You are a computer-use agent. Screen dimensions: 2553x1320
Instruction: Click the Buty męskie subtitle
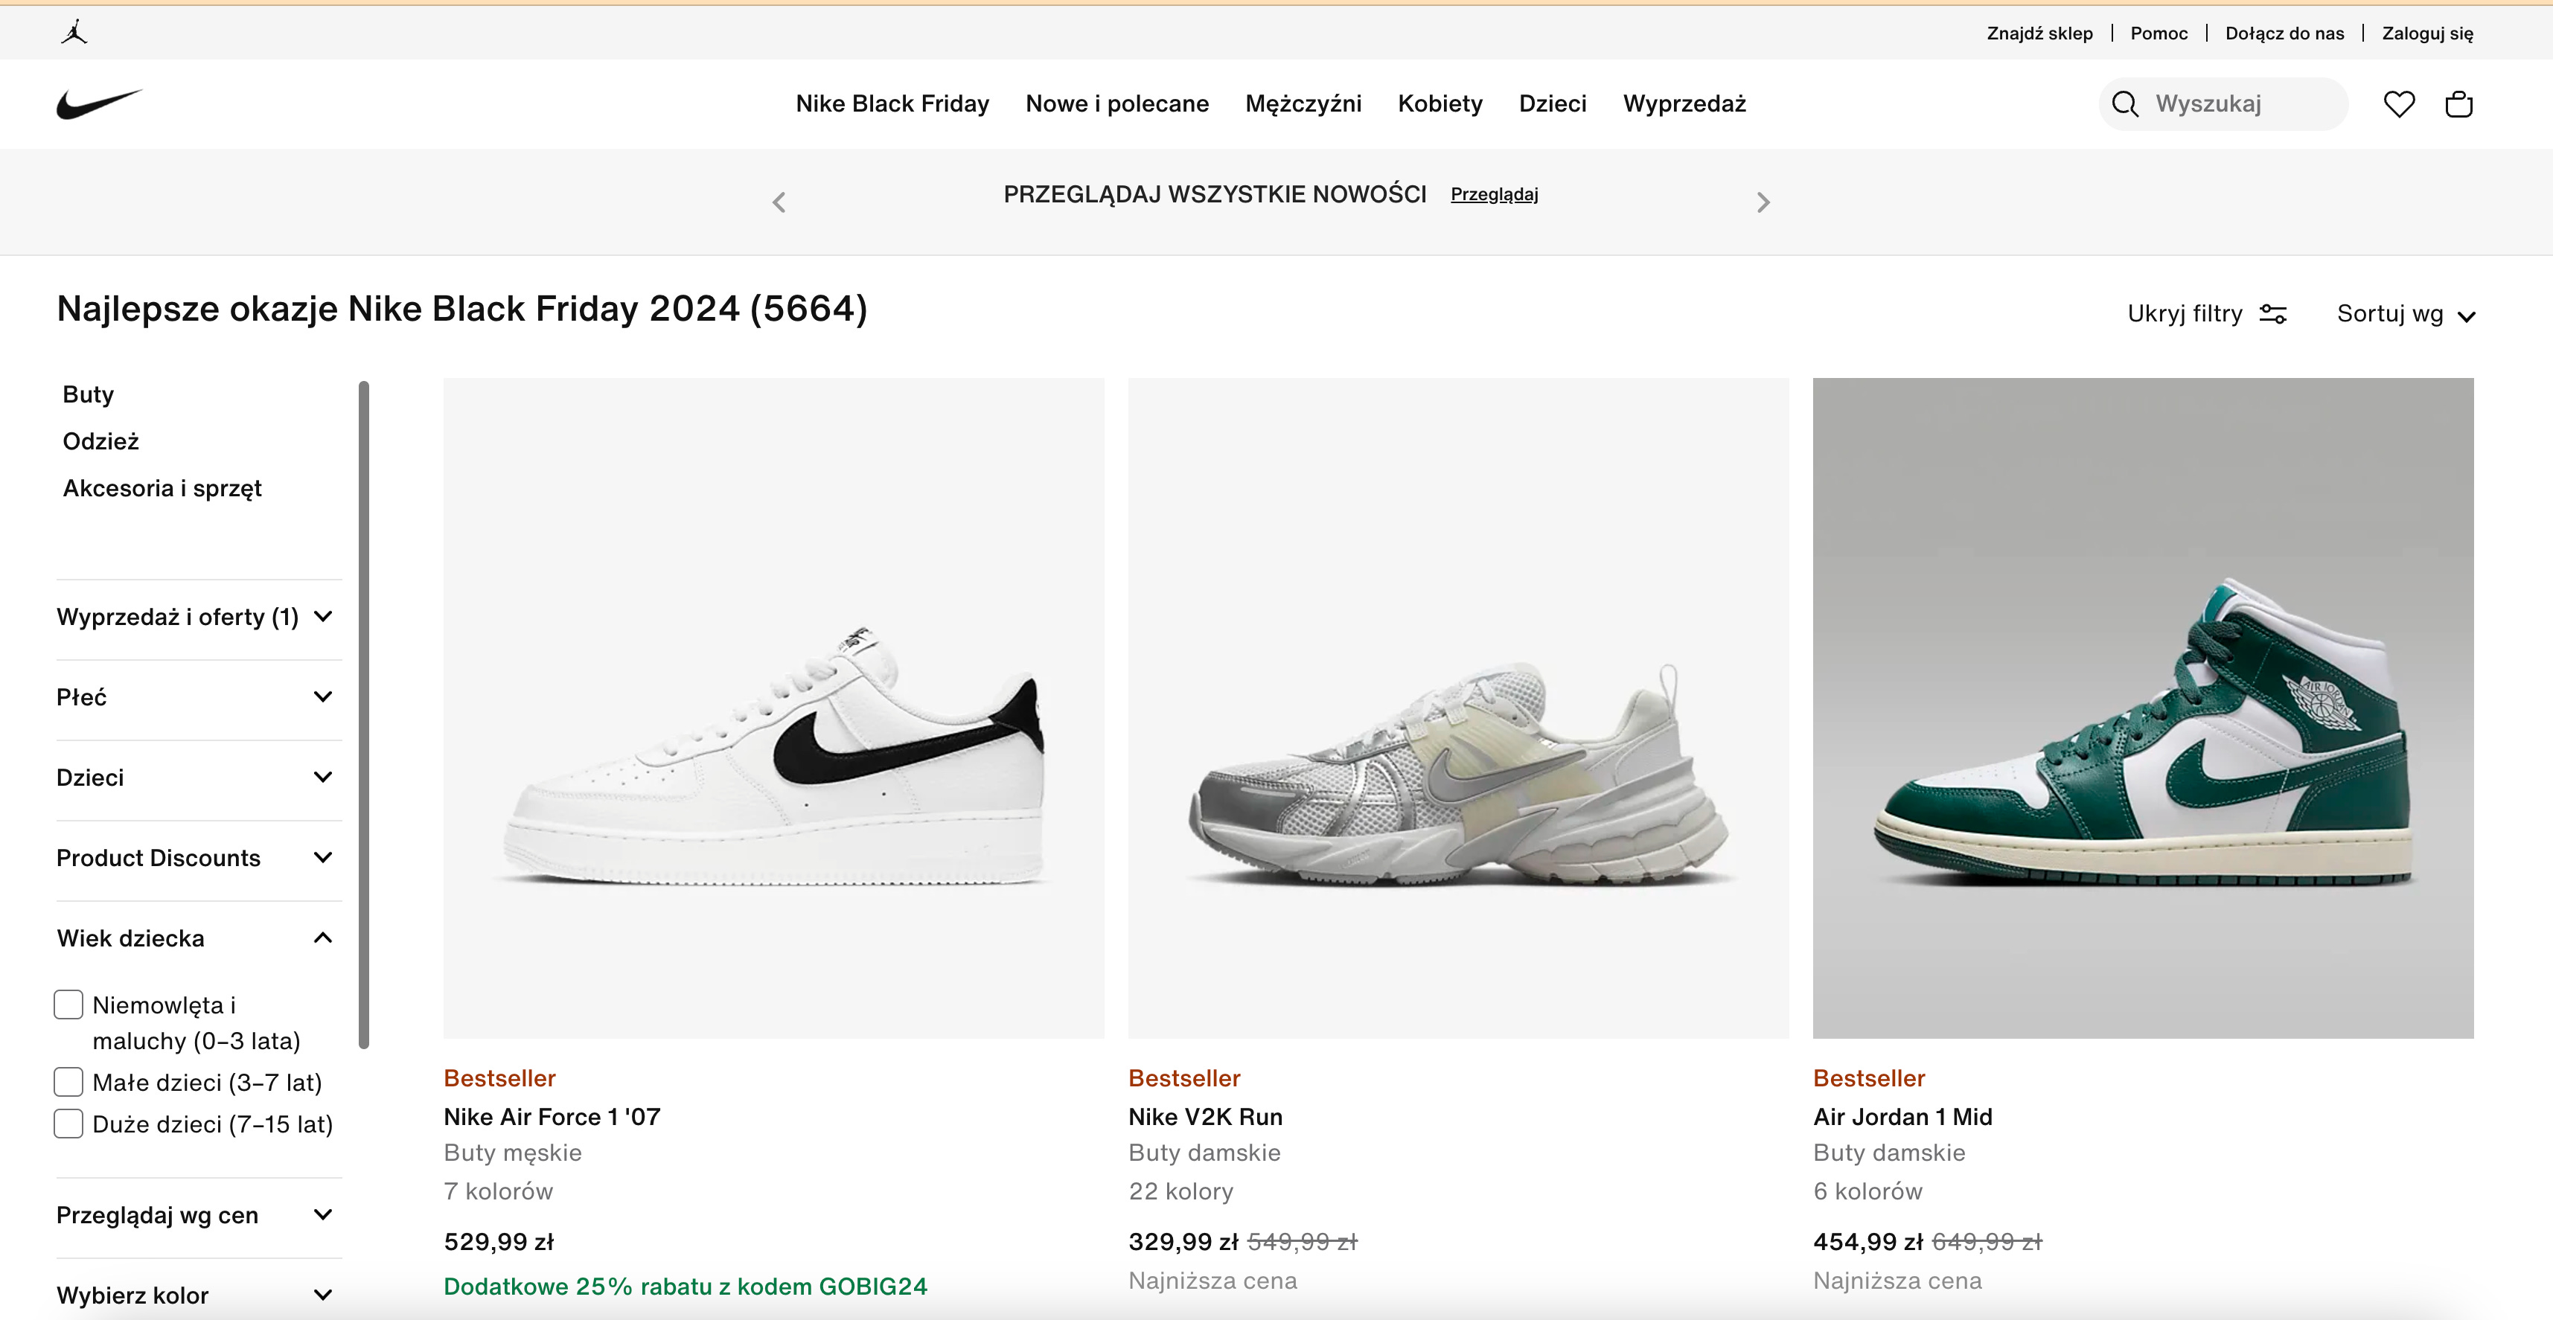pos(512,1153)
